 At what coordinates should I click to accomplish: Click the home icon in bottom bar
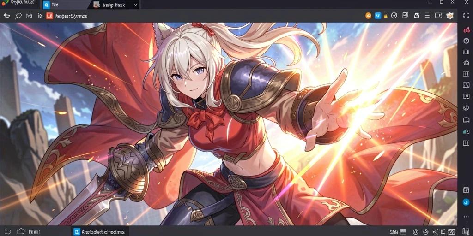pos(21,231)
